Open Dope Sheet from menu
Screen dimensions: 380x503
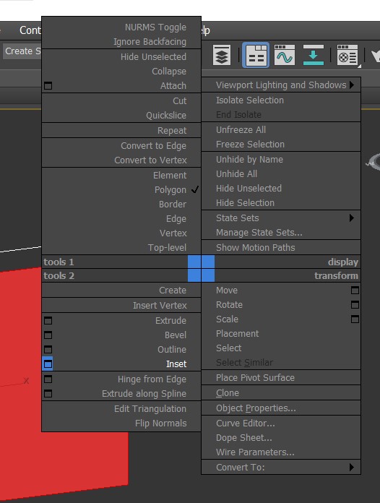(x=244, y=438)
